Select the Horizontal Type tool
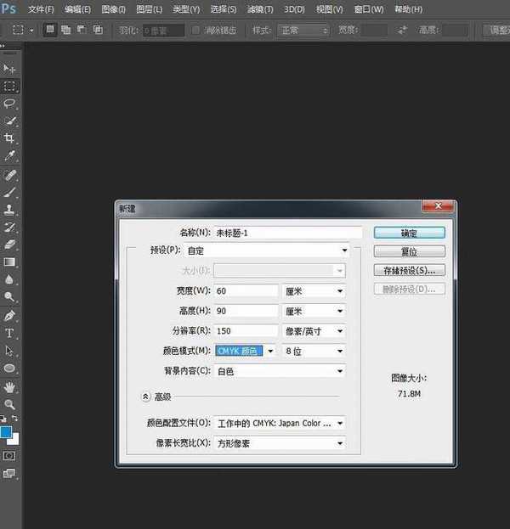 coord(10,333)
